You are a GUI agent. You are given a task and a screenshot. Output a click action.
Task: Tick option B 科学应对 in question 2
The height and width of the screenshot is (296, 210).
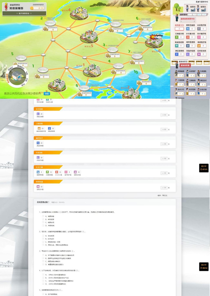pos(43,239)
